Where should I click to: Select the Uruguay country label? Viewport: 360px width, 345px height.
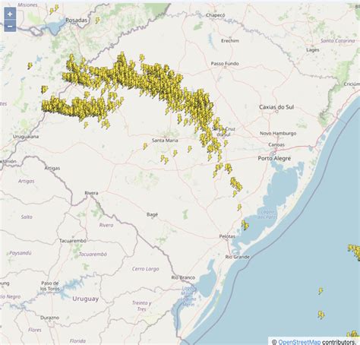coord(85,299)
